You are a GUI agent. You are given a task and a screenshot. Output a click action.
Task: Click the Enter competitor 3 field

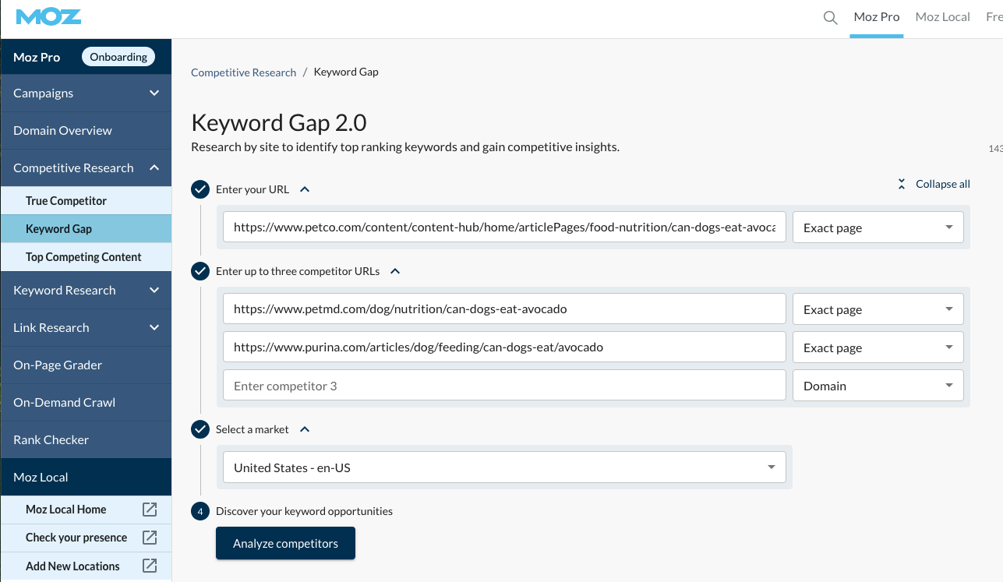click(x=504, y=386)
